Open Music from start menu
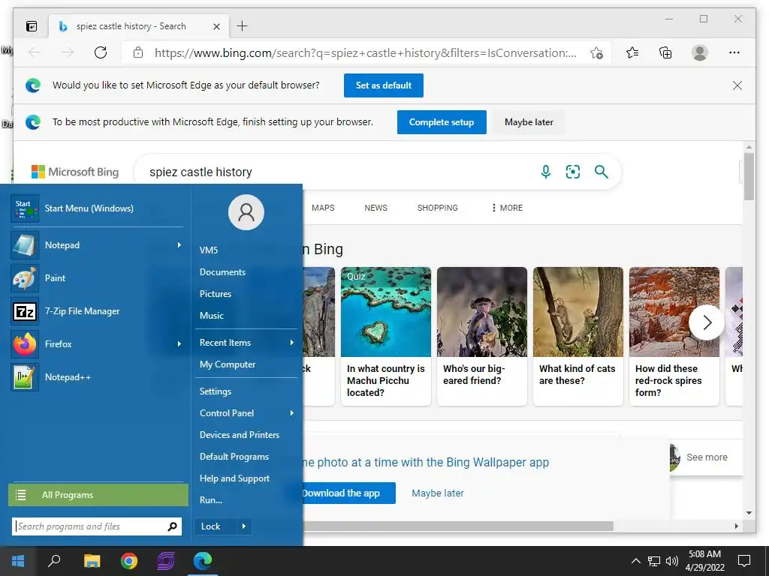Screen dimensions: 769x576 pyautogui.click(x=246, y=316)
